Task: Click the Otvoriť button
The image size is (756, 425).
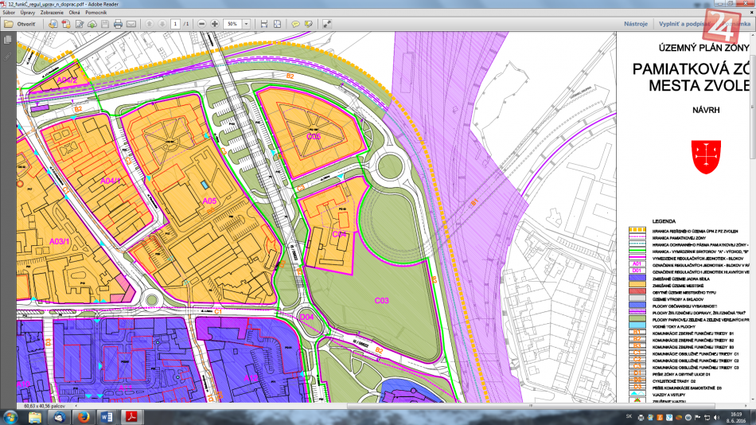Action: coord(21,25)
